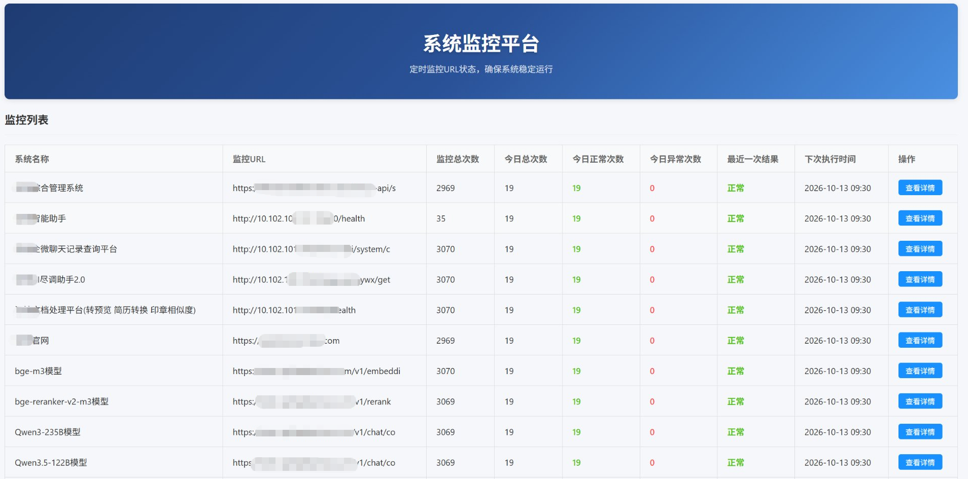
Task: Click the 尽调助手2.0 system name
Action: coord(50,279)
